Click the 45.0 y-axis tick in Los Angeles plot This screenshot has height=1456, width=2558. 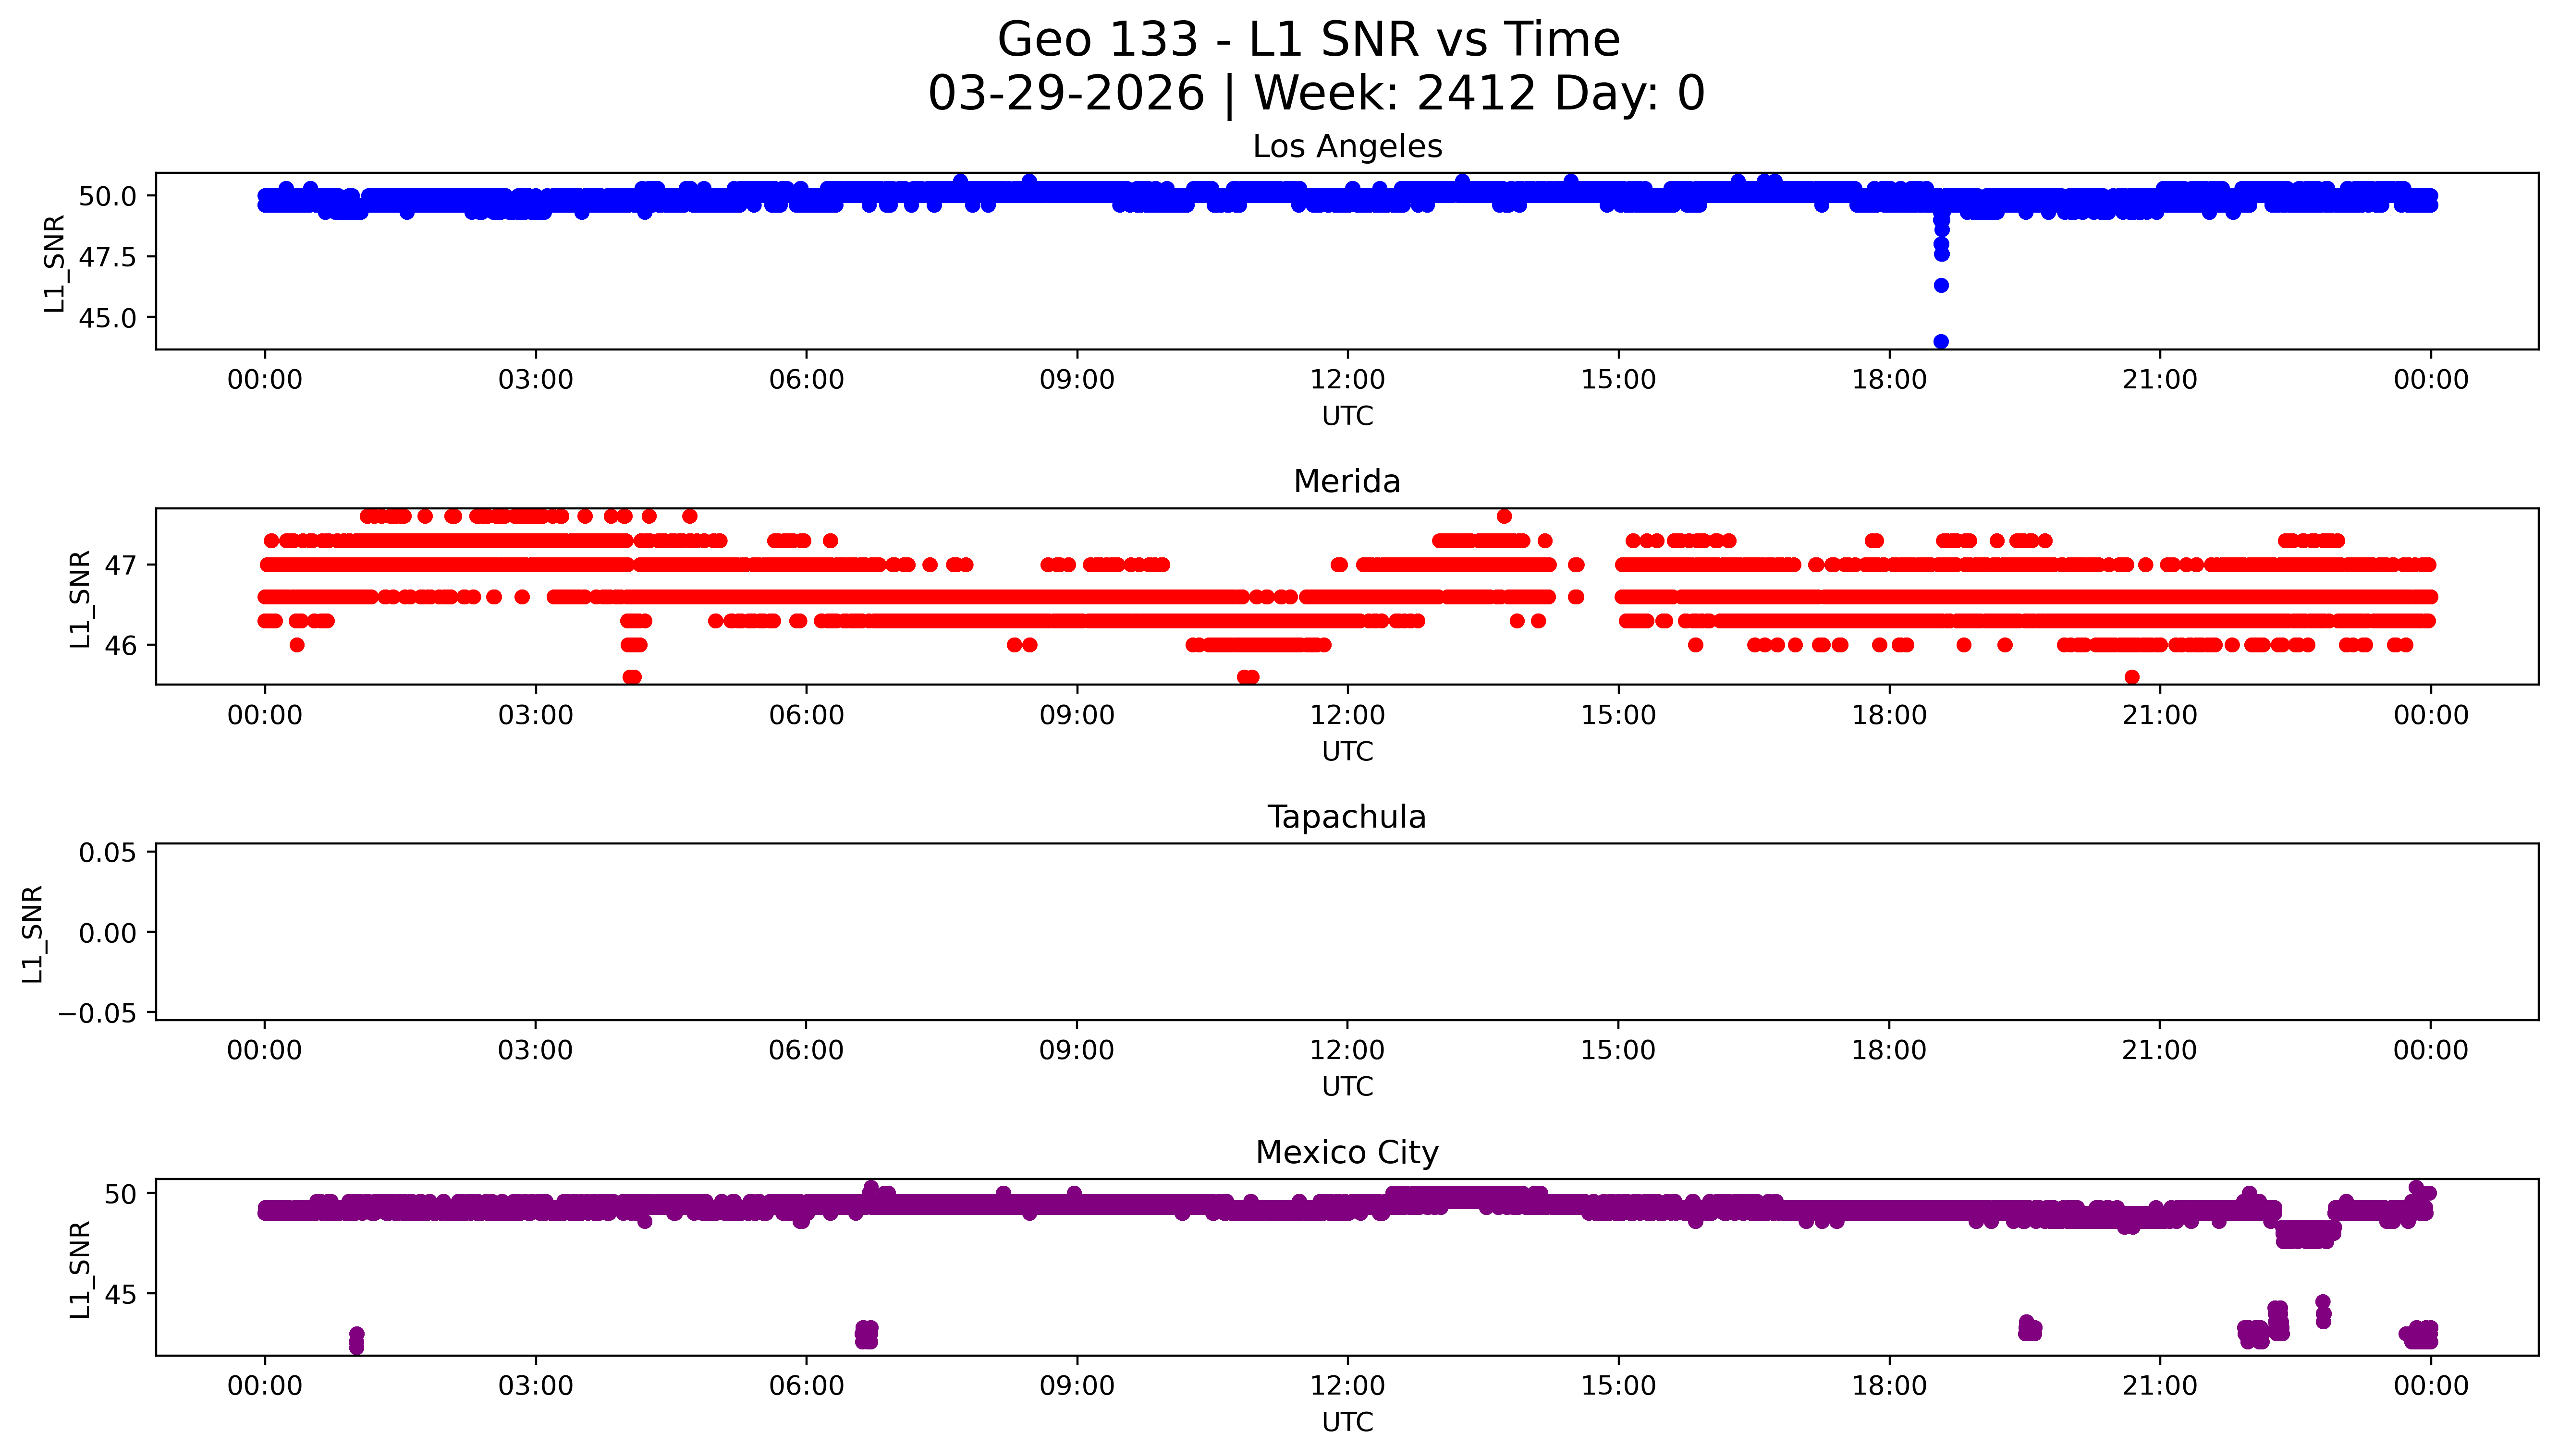(x=108, y=318)
